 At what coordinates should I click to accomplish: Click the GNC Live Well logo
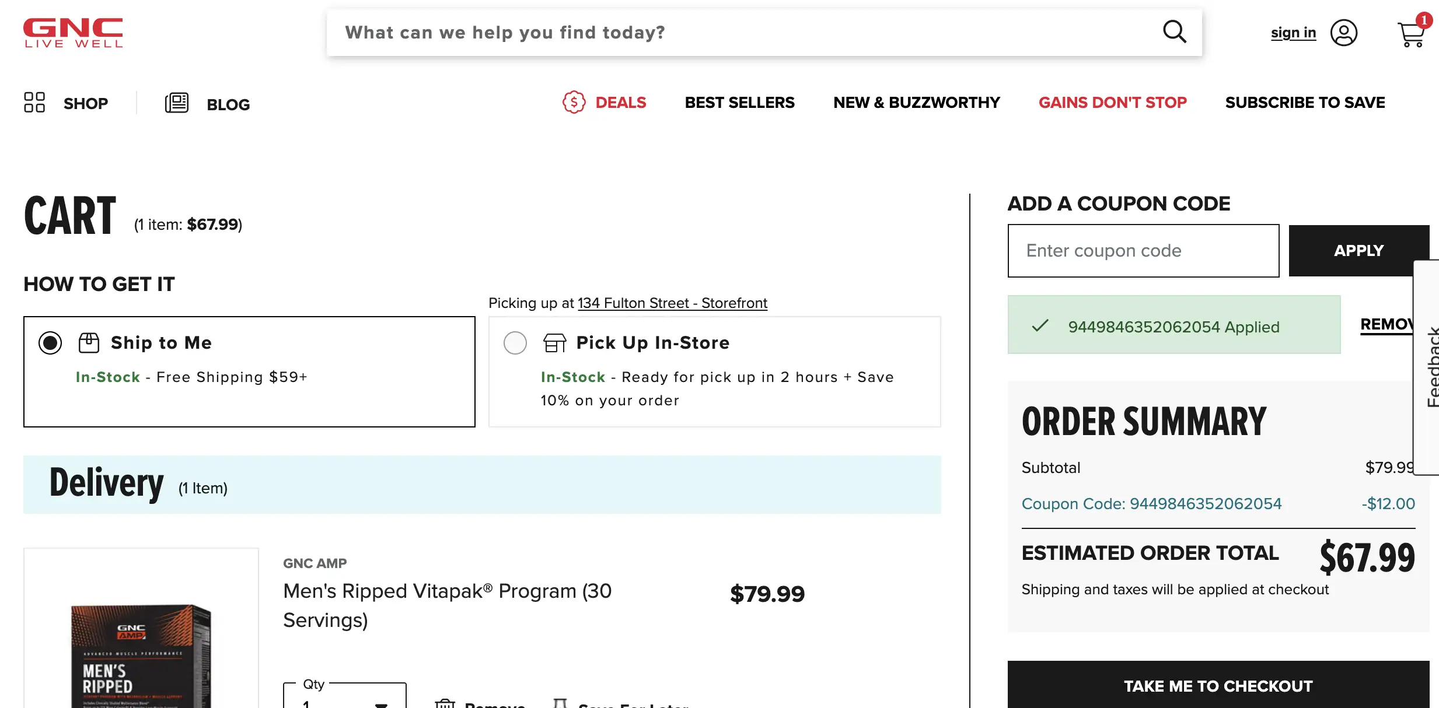pyautogui.click(x=73, y=33)
